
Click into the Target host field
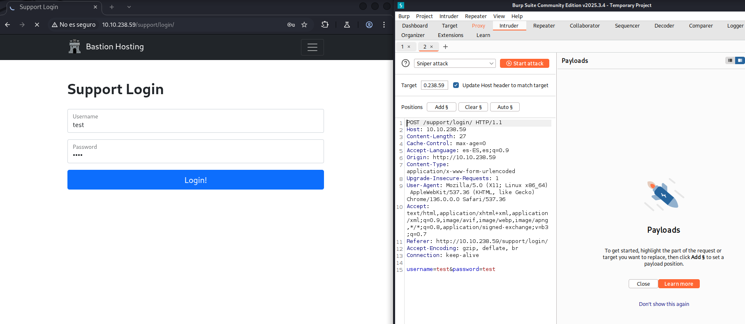(x=435, y=85)
